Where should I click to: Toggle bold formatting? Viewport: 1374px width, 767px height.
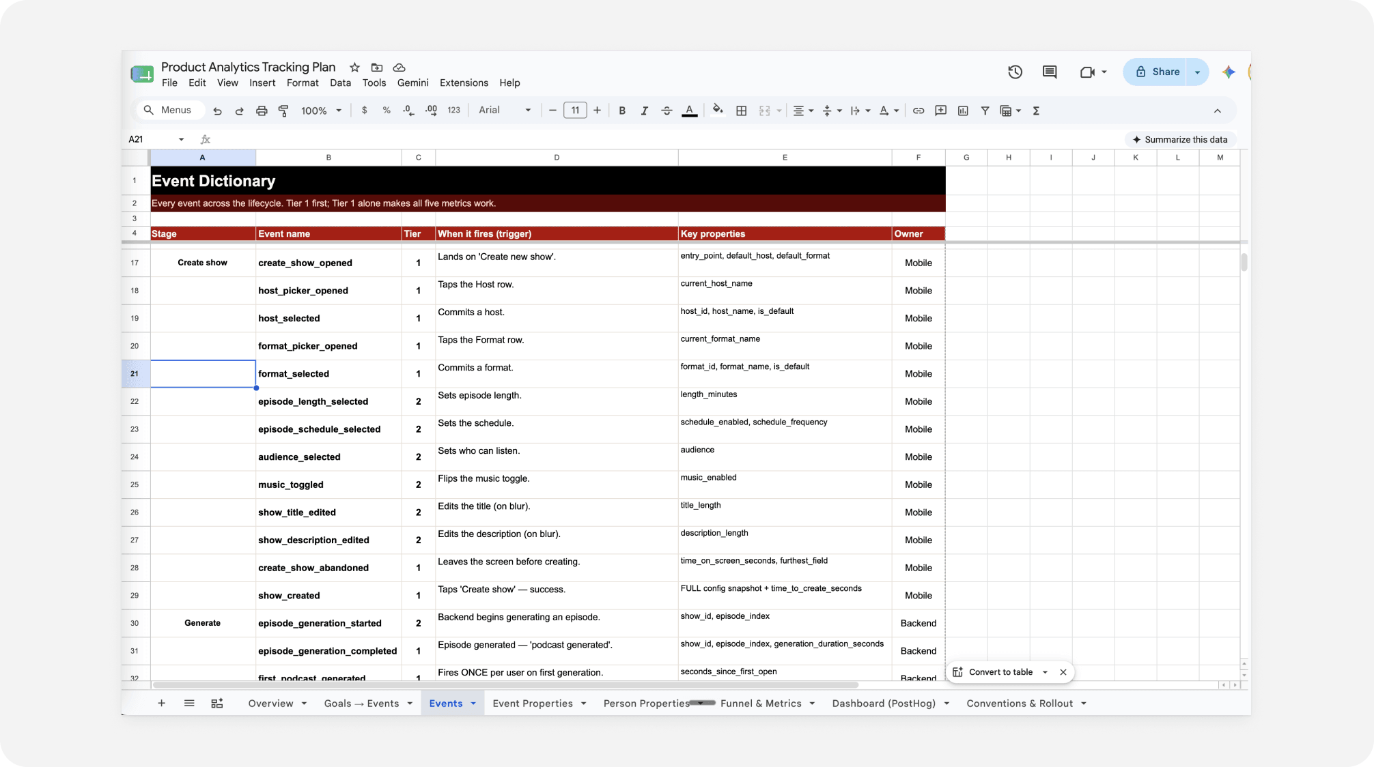pyautogui.click(x=622, y=111)
